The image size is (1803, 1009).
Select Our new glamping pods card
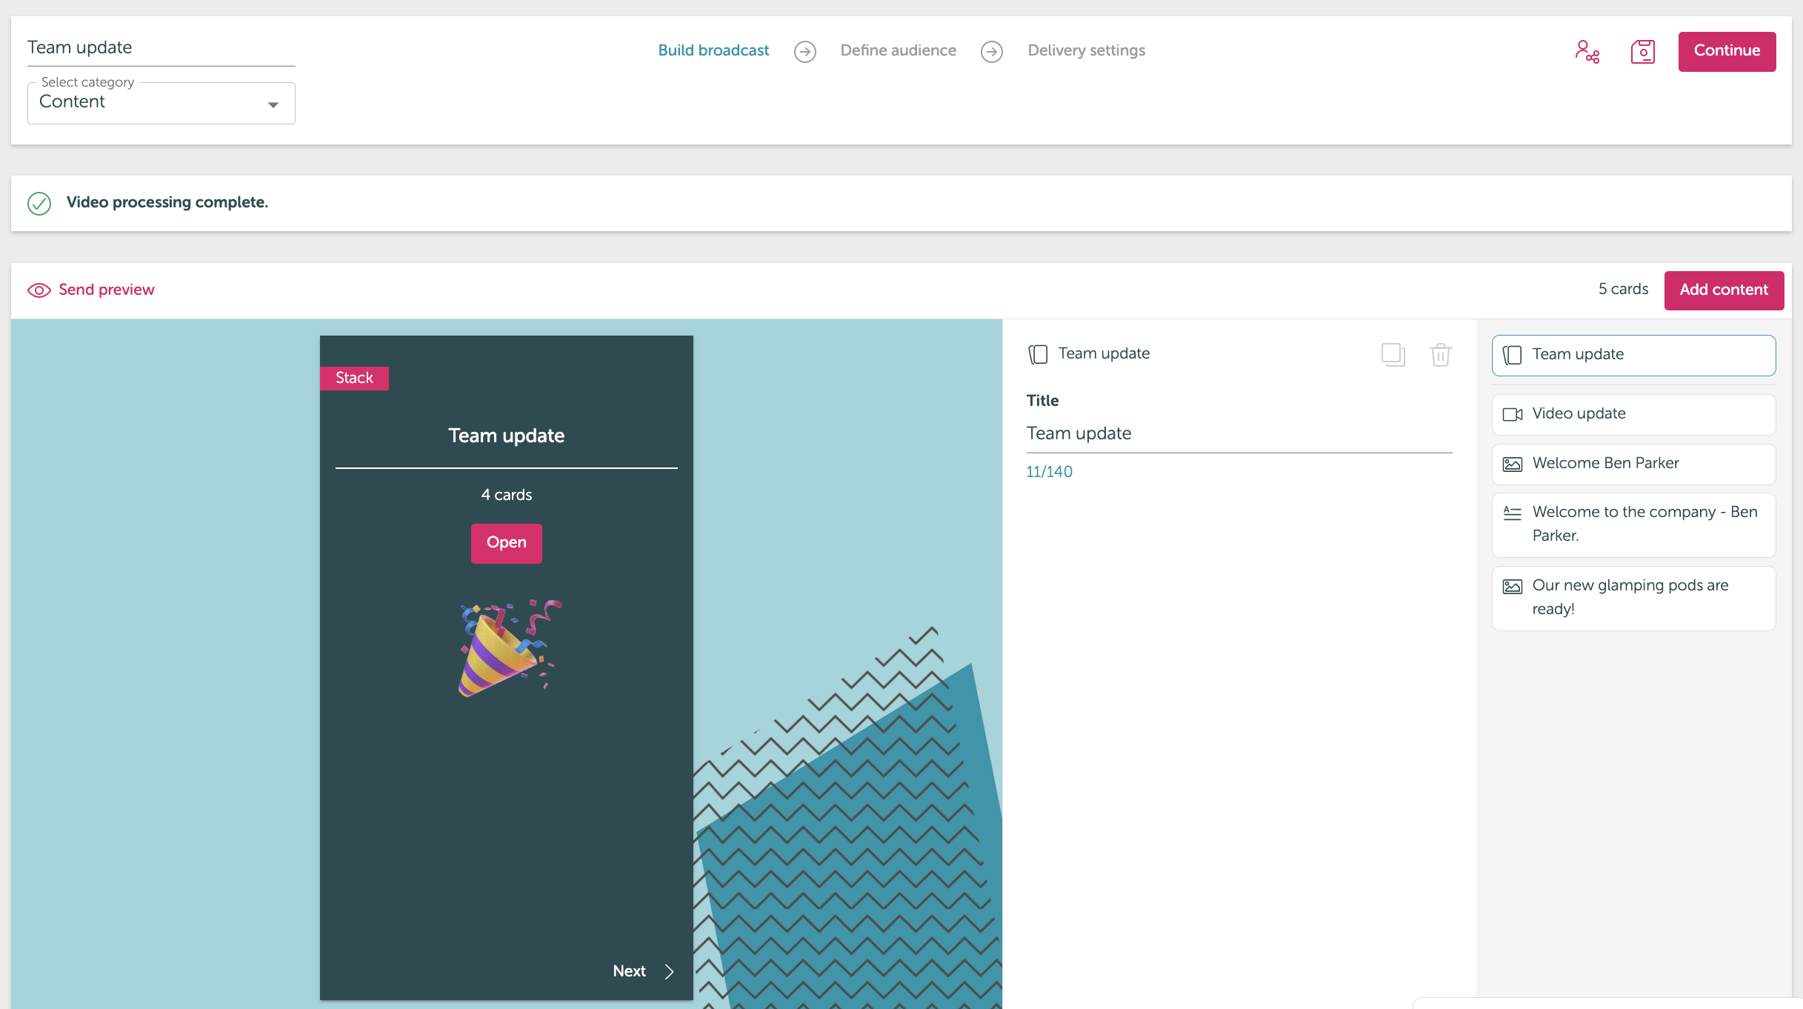1633,598
